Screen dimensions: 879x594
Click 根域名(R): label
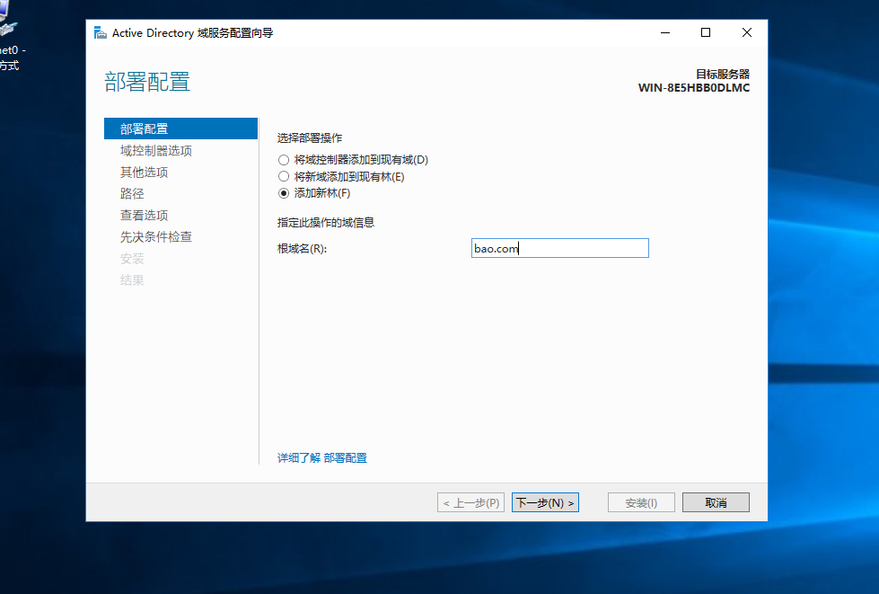pyautogui.click(x=303, y=249)
